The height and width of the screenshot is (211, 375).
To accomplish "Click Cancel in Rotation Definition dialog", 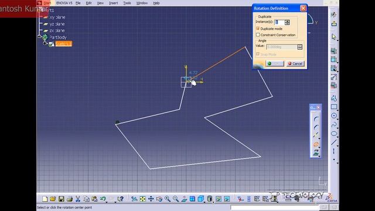I will point(295,63).
